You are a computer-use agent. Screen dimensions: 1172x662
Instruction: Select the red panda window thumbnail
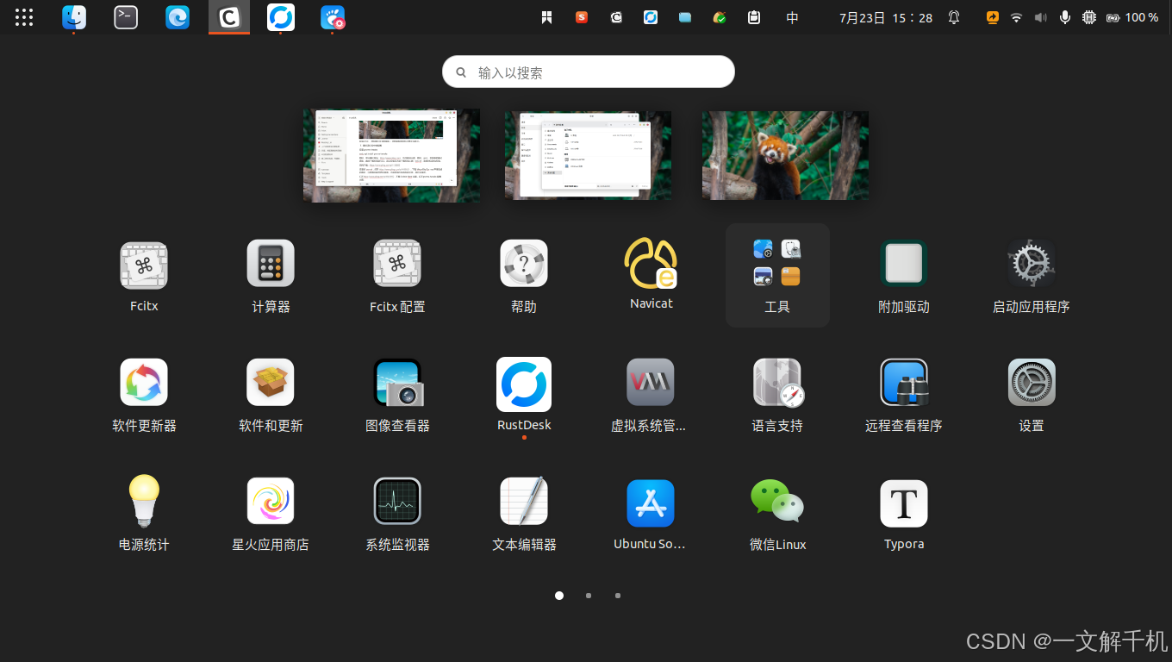coord(785,155)
